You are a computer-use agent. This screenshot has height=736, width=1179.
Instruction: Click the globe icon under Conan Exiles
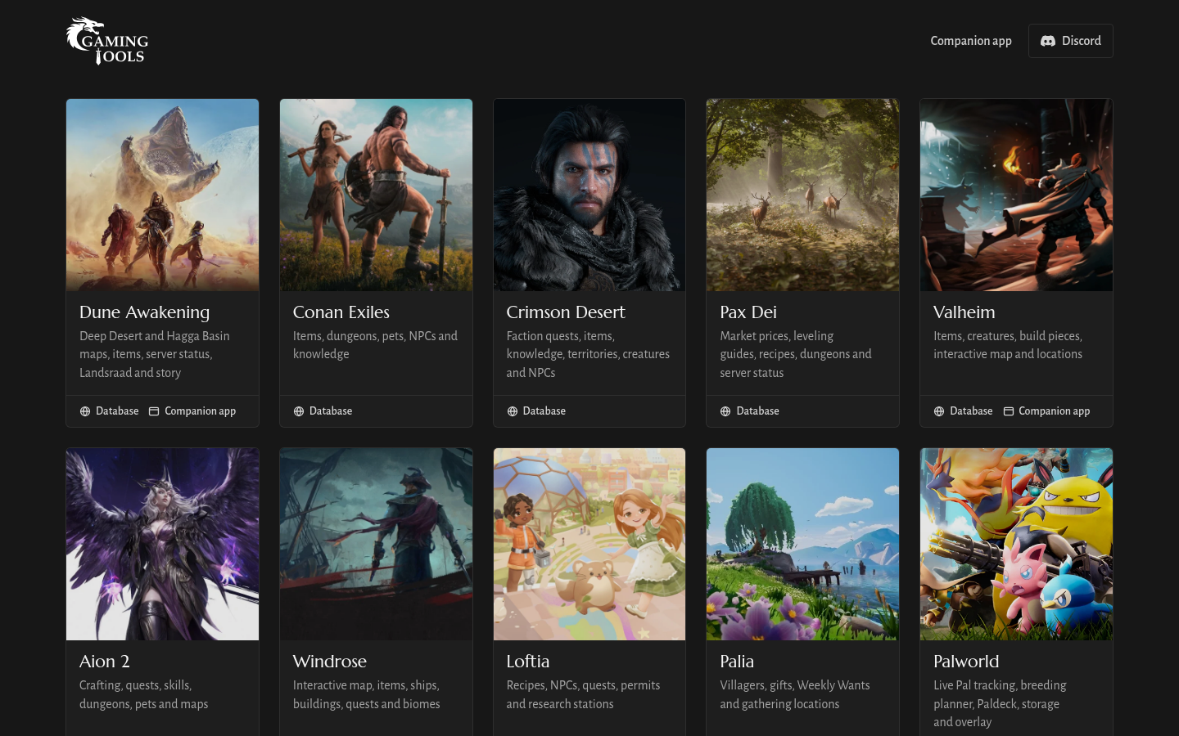coord(299,411)
